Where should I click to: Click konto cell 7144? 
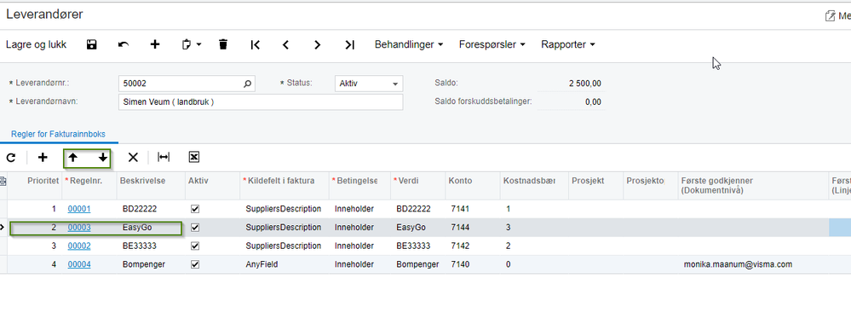tap(472, 228)
